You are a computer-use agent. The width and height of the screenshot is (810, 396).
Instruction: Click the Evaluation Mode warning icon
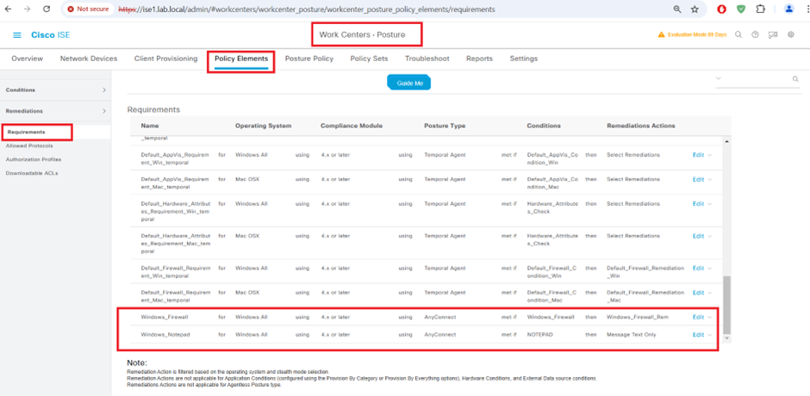pyautogui.click(x=662, y=35)
